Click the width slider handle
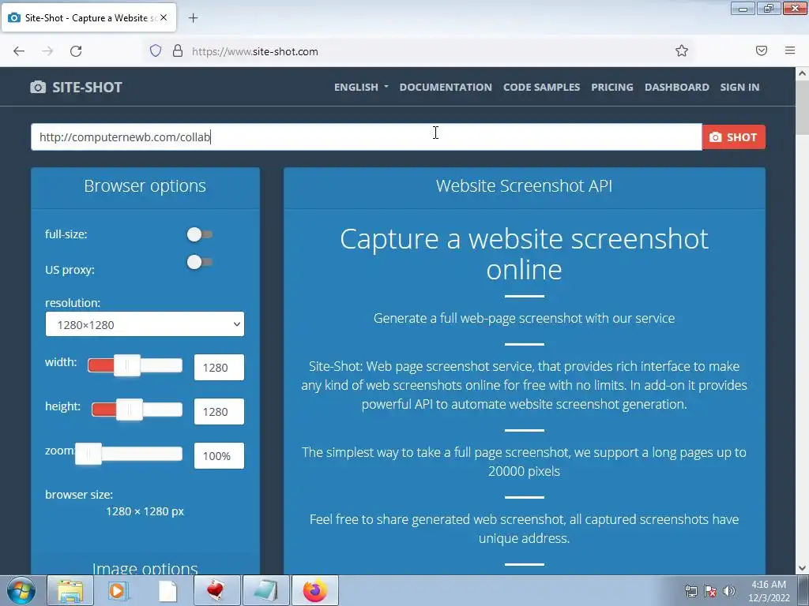The height and width of the screenshot is (606, 809). click(x=127, y=365)
